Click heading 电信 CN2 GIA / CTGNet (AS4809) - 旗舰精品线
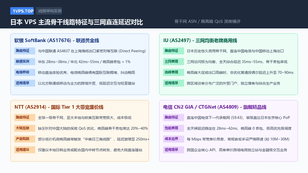 215,107
